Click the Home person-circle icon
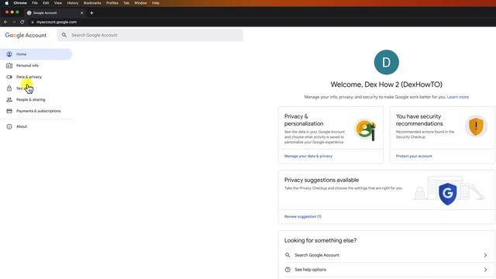Image resolution: width=496 pixels, height=279 pixels. (9, 54)
